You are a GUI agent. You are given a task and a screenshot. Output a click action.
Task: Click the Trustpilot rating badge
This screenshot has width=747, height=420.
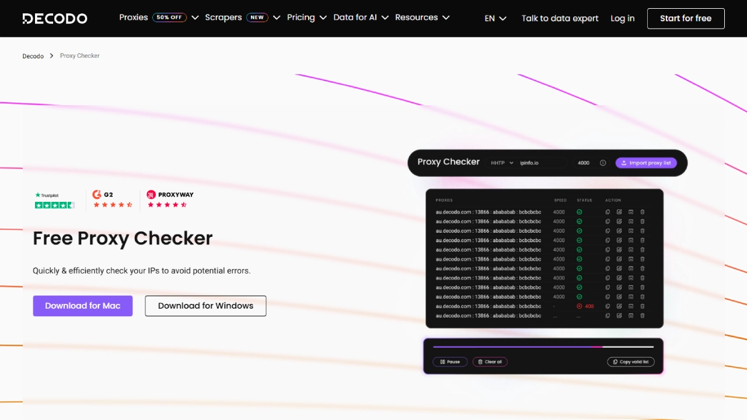click(55, 200)
